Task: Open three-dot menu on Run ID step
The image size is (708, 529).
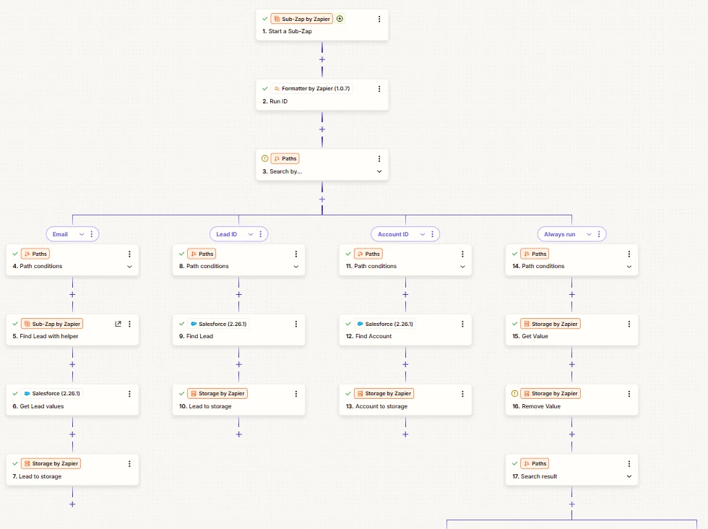Action: coord(379,89)
